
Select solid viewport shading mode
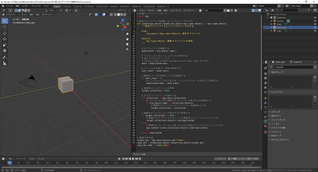118,15
